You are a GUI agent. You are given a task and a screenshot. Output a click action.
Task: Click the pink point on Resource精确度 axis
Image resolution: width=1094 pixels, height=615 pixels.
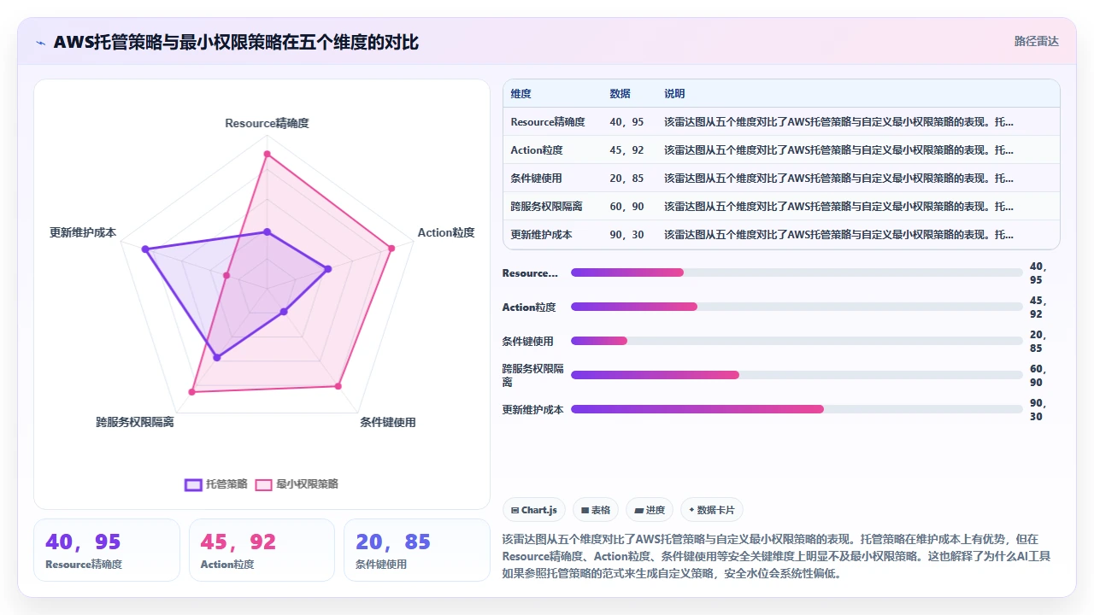267,155
